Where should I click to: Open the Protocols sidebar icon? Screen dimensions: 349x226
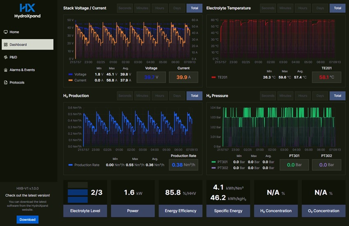pyautogui.click(x=5, y=83)
